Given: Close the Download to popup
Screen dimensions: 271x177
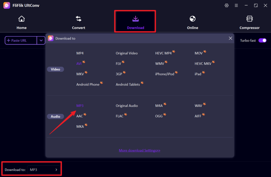Looking at the screenshot, I should tap(230, 39).
